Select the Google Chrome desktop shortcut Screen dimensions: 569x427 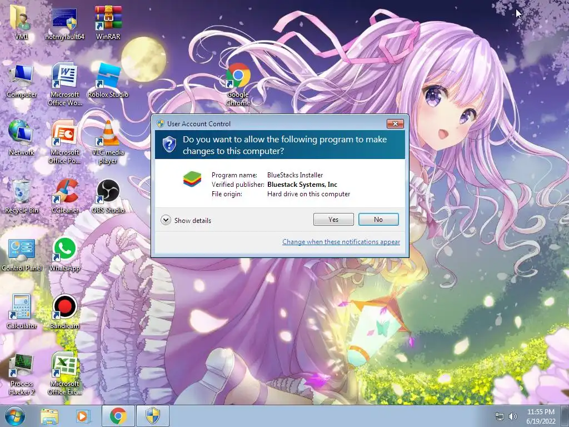tap(238, 85)
